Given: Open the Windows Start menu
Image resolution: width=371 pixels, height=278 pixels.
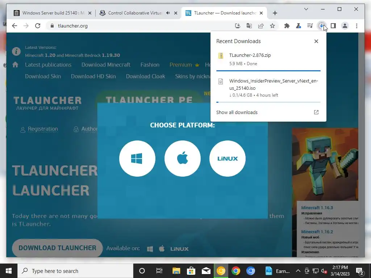Looking at the screenshot, I should (9, 271).
